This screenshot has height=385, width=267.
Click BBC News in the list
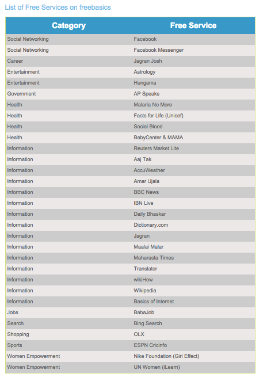[146, 192]
